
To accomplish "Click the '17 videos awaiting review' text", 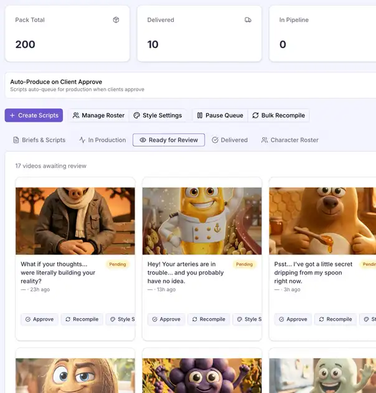I will (x=51, y=166).
